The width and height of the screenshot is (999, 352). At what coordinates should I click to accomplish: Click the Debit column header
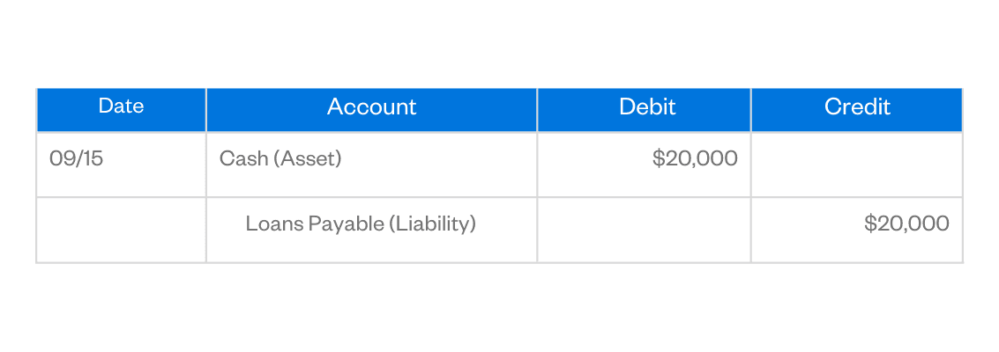click(647, 107)
